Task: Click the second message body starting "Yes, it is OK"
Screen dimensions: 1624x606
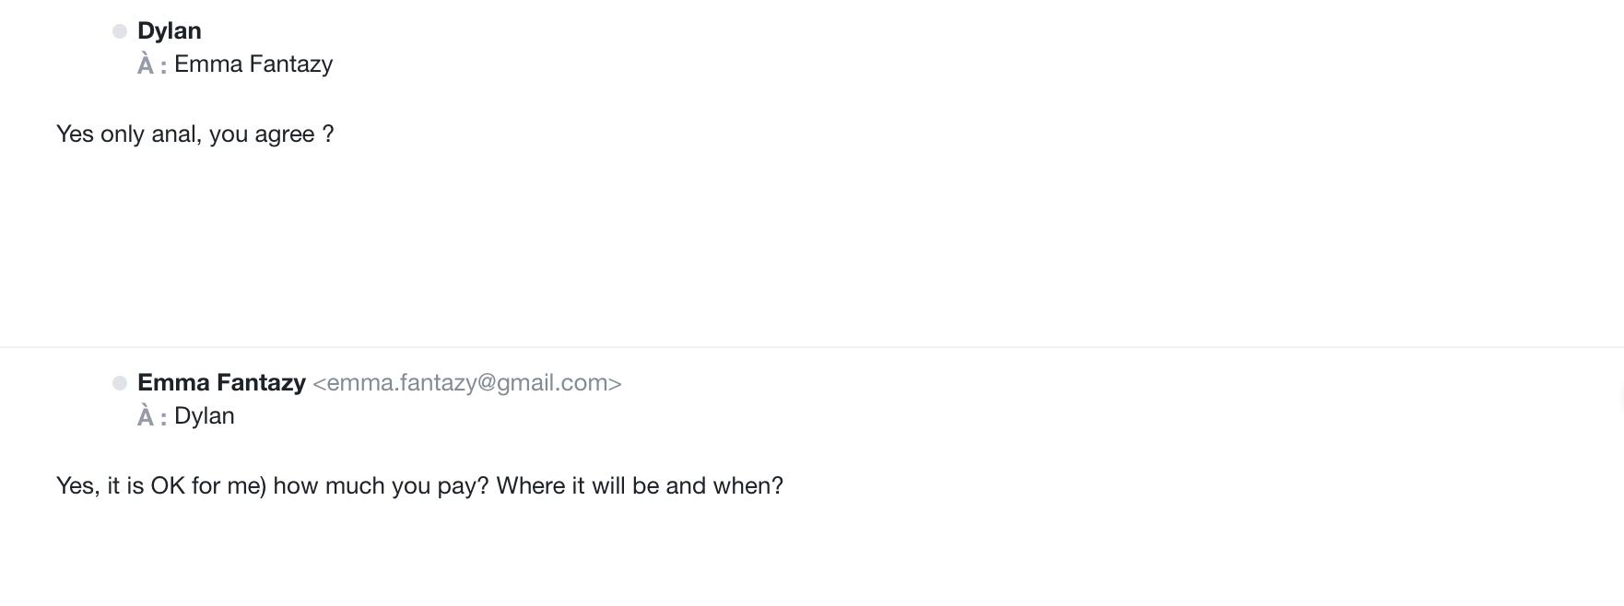Action: click(419, 486)
